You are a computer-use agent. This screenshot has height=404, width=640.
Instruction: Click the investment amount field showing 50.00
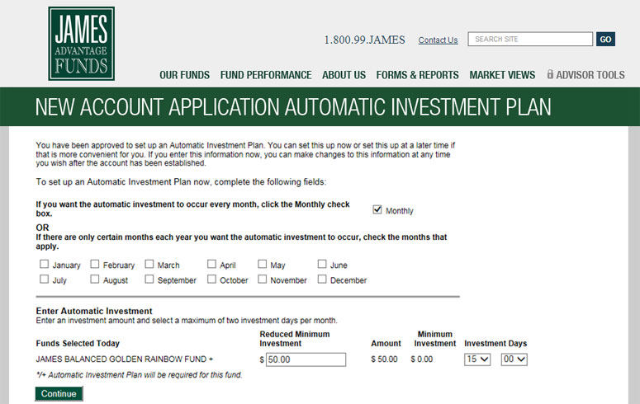(306, 359)
